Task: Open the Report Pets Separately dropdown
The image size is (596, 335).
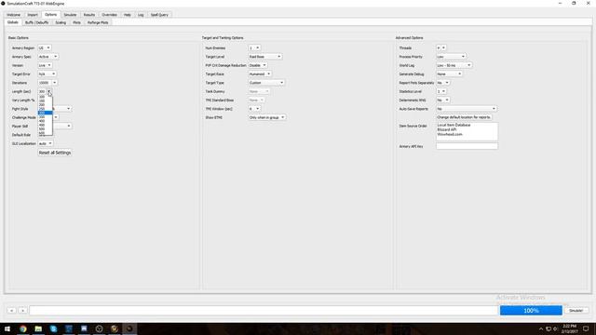Action: pyautogui.click(x=443, y=83)
